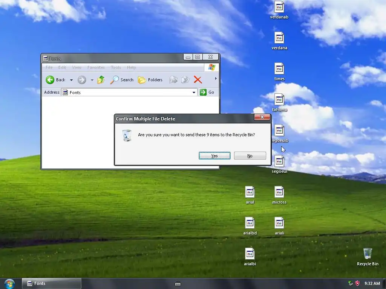Screen dimensions: 386x289
Task: Click the Fonts taskbar button
Action: coord(51,283)
